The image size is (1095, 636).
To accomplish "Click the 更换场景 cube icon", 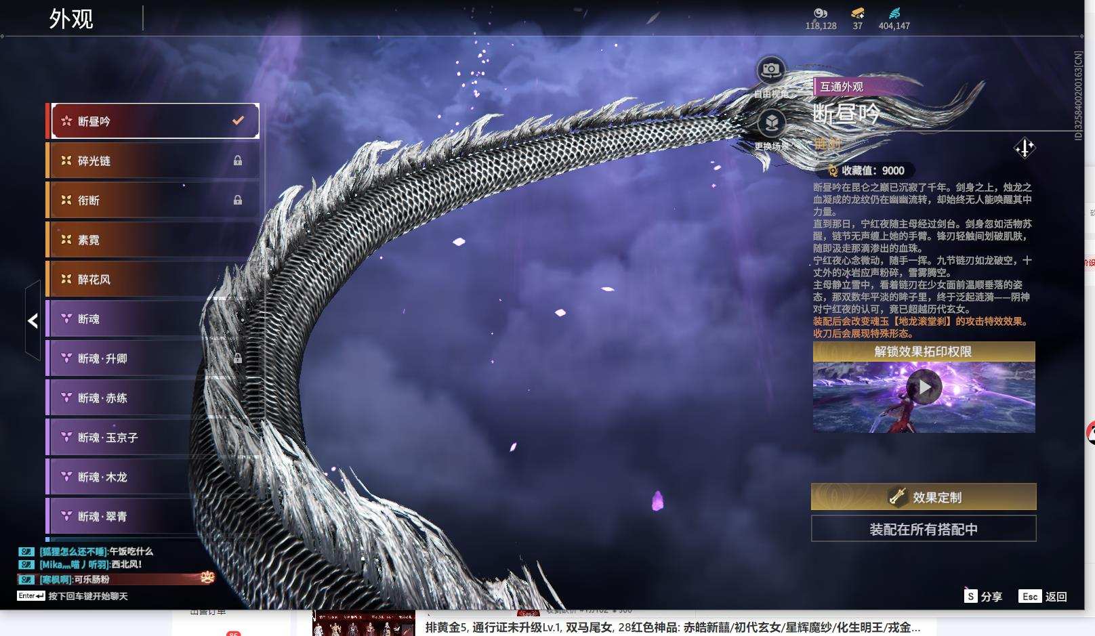I will pos(771,123).
